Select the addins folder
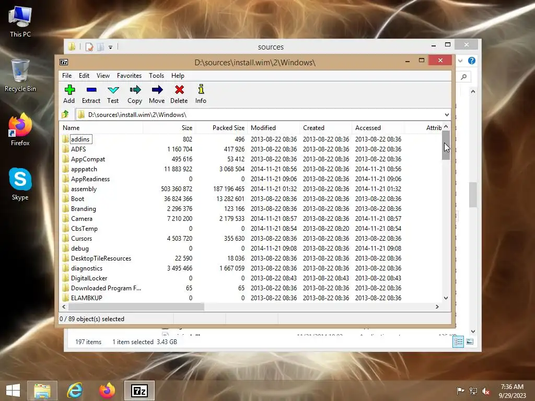 (80, 139)
